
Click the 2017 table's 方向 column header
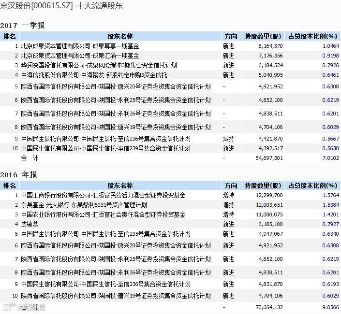(231, 36)
